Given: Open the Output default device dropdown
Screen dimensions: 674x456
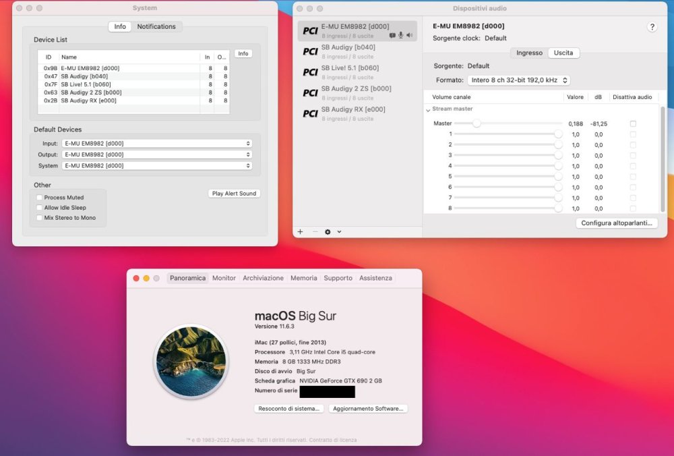Looking at the screenshot, I should tap(157, 154).
